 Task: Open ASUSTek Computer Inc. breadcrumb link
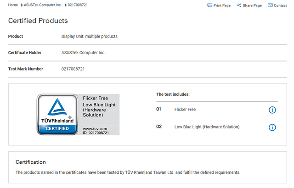[43, 5]
